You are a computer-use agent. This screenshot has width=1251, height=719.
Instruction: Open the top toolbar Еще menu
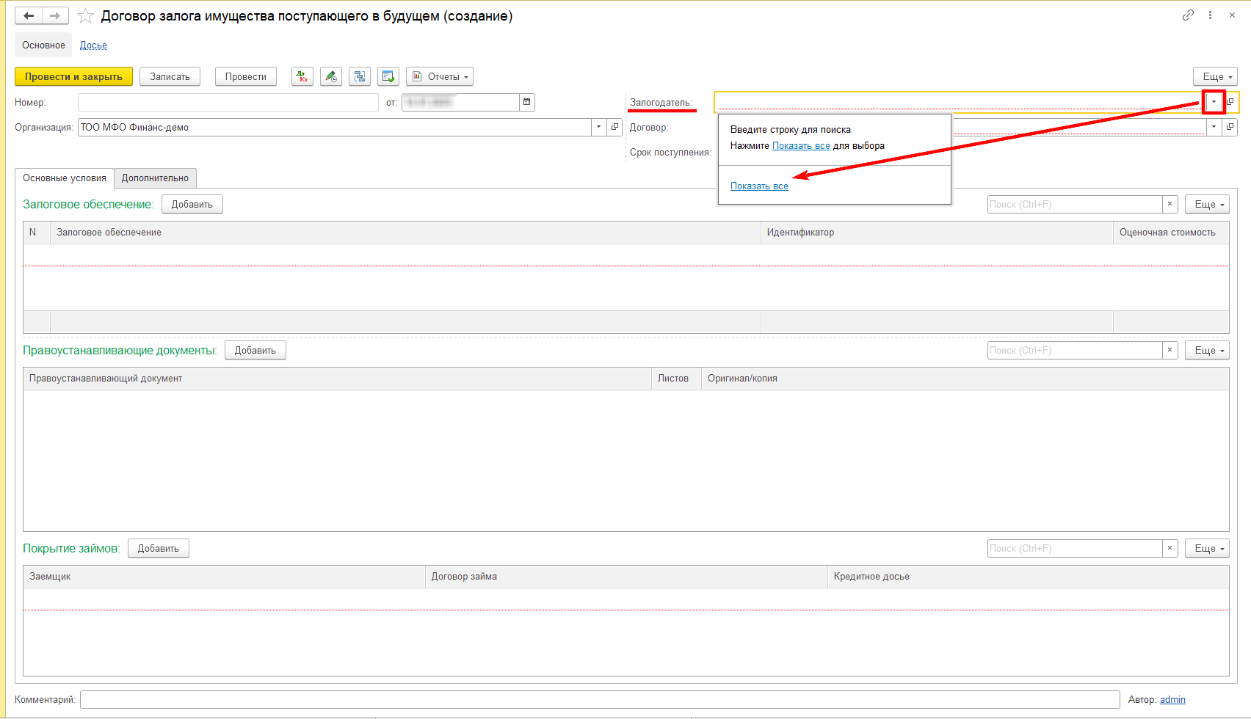coord(1216,76)
